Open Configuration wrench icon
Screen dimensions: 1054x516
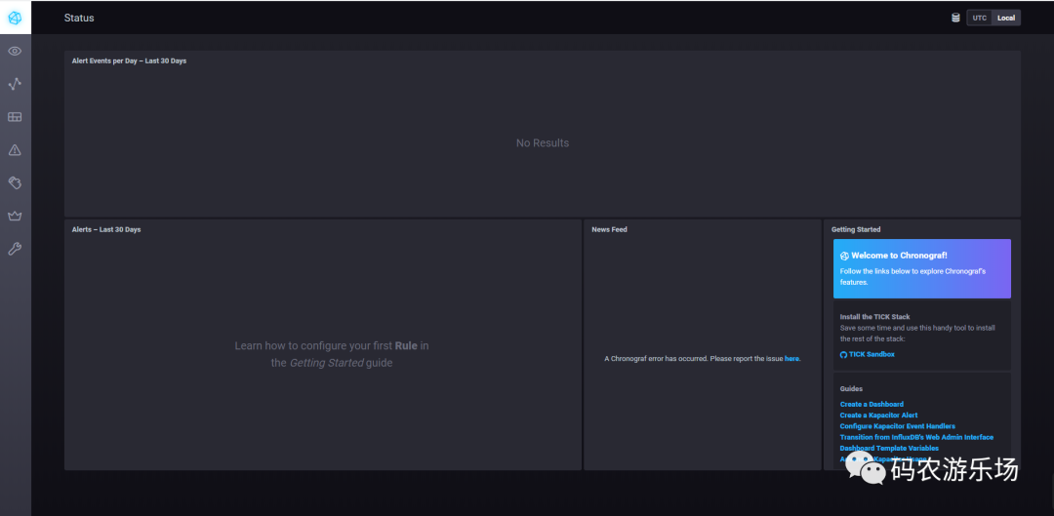point(15,249)
